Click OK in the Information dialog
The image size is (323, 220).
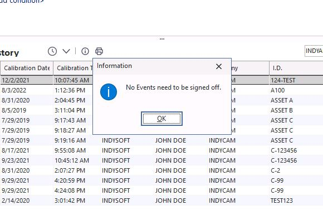pos(161,119)
